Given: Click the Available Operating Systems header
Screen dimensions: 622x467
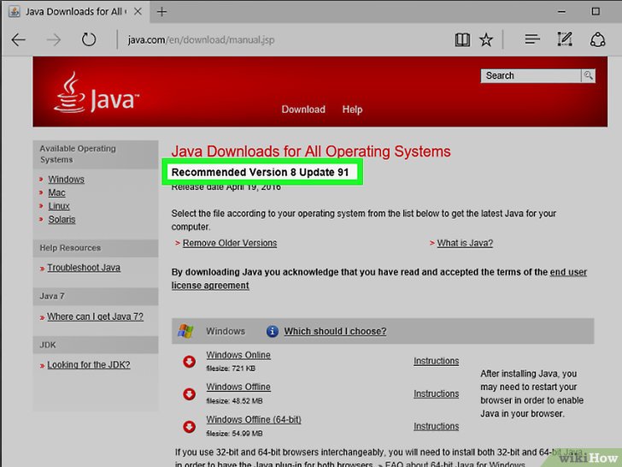Looking at the screenshot, I should [x=96, y=154].
